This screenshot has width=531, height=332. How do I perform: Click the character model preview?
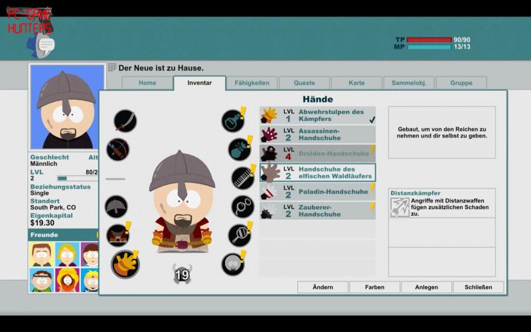182,202
